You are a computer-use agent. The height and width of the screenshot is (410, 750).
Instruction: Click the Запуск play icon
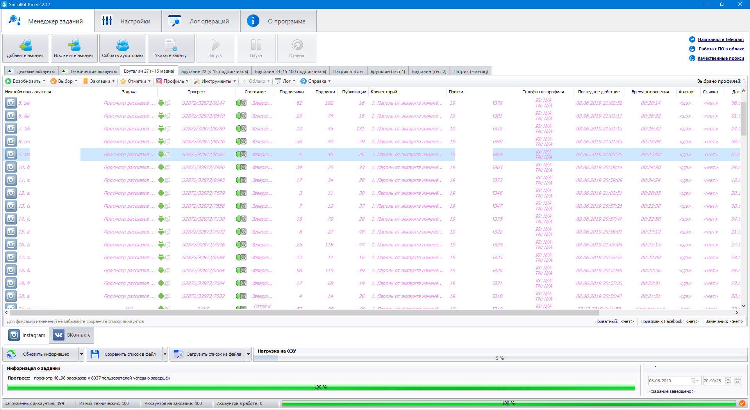[x=215, y=45]
